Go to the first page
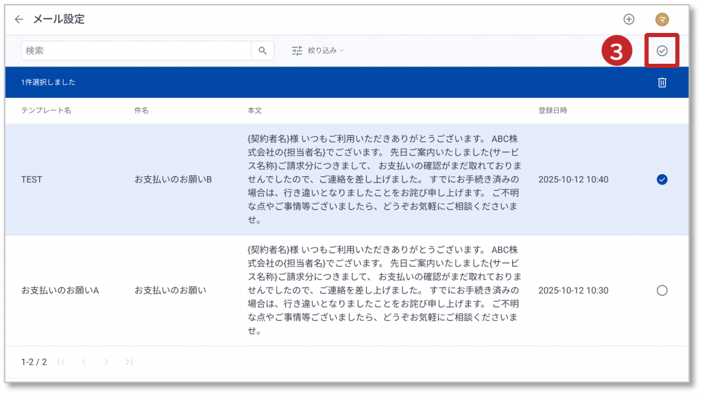 (x=62, y=362)
